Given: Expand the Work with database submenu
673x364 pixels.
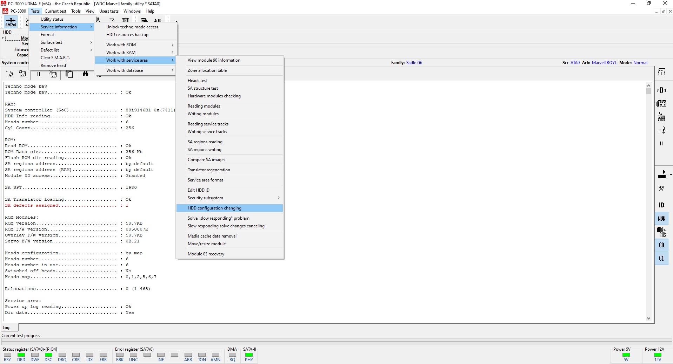Looking at the screenshot, I should [x=136, y=70].
